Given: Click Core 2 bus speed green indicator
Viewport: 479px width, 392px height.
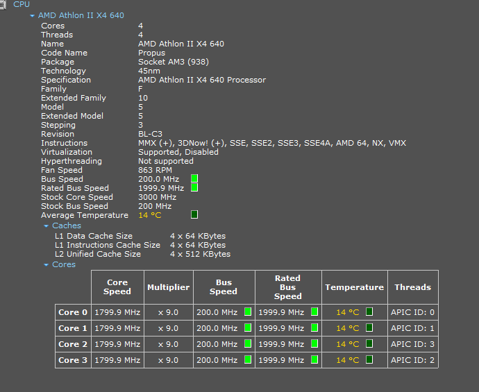Looking at the screenshot, I should (x=248, y=343).
